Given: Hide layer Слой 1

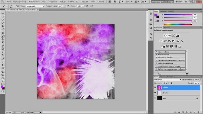Looking at the screenshot, I should pos(155,93).
